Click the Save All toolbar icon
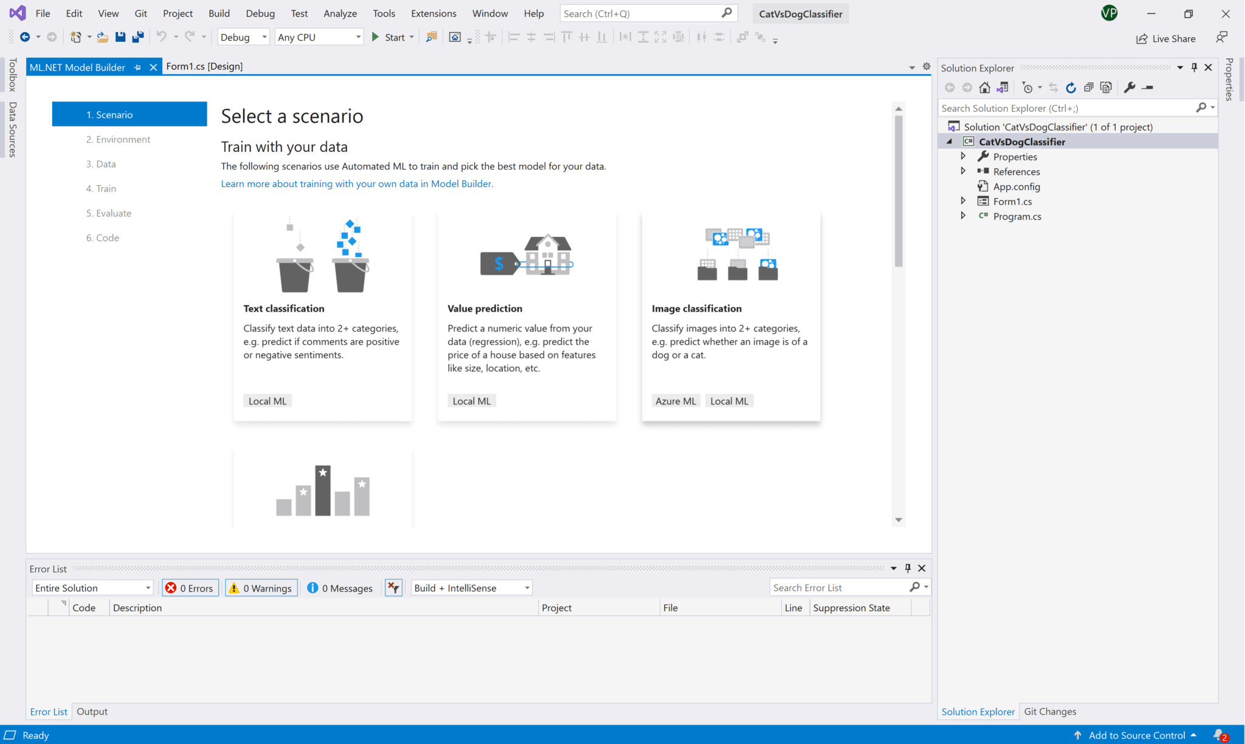Image resolution: width=1245 pixels, height=744 pixels. click(139, 36)
